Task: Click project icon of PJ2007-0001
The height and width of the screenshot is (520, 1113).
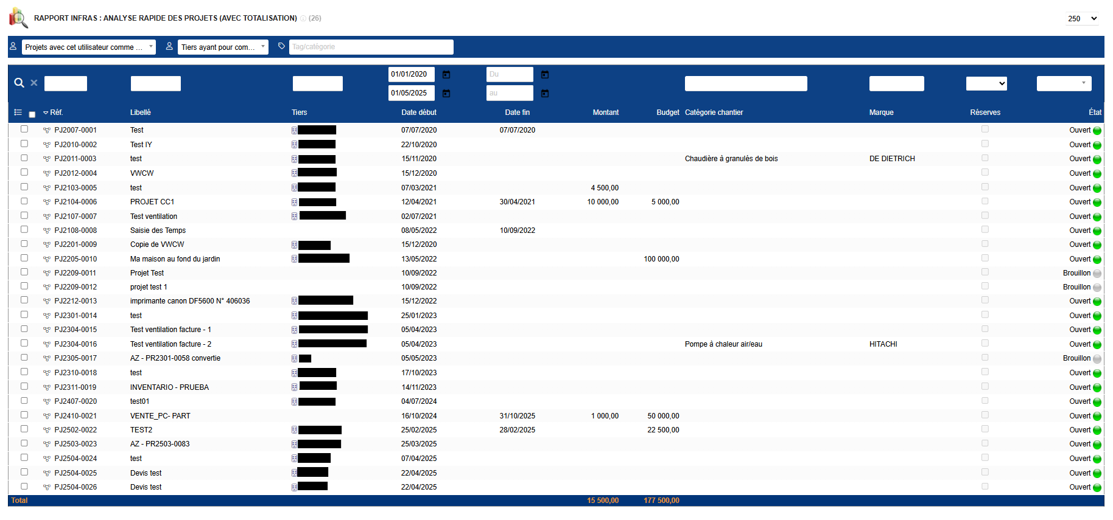Action: pyautogui.click(x=47, y=130)
